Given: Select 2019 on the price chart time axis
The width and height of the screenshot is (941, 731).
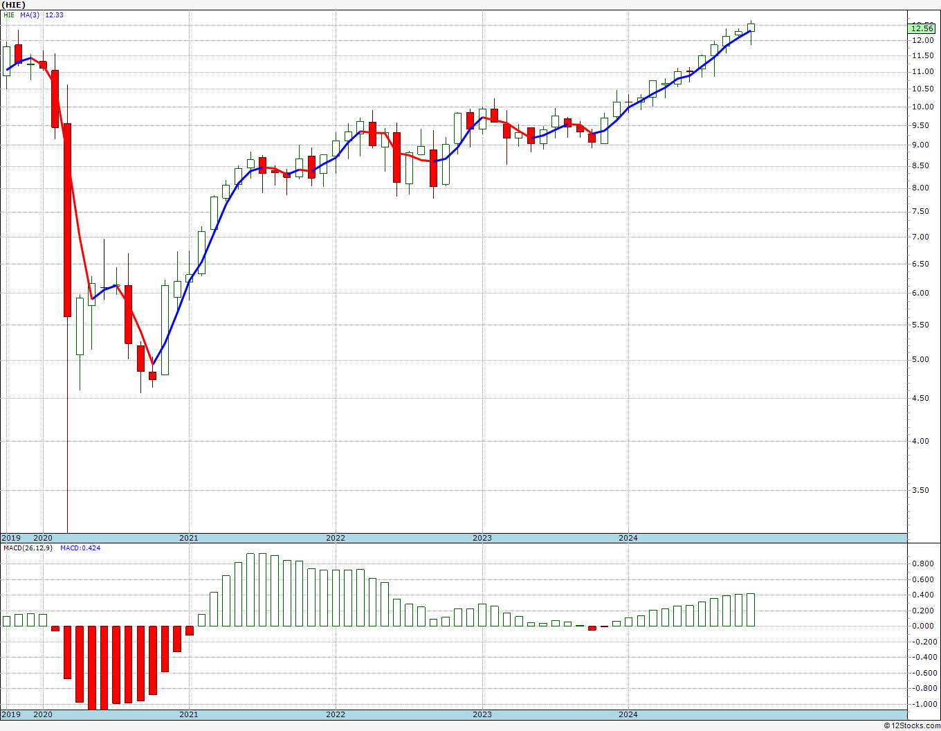Looking at the screenshot, I should point(10,538).
